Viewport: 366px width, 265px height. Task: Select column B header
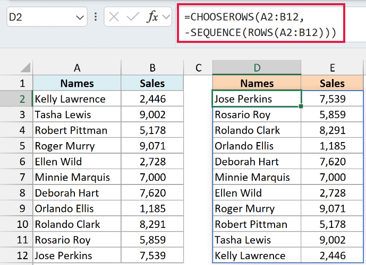[152, 67]
